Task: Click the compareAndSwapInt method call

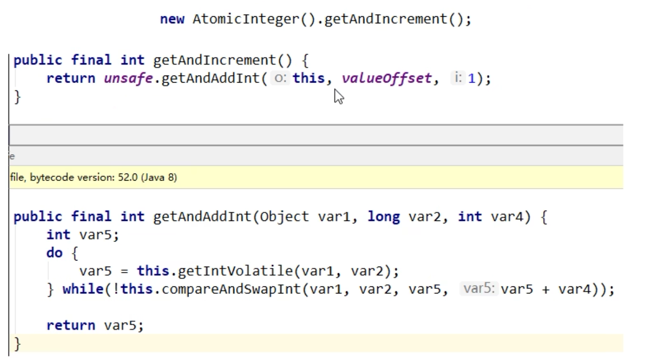Action: (231, 289)
